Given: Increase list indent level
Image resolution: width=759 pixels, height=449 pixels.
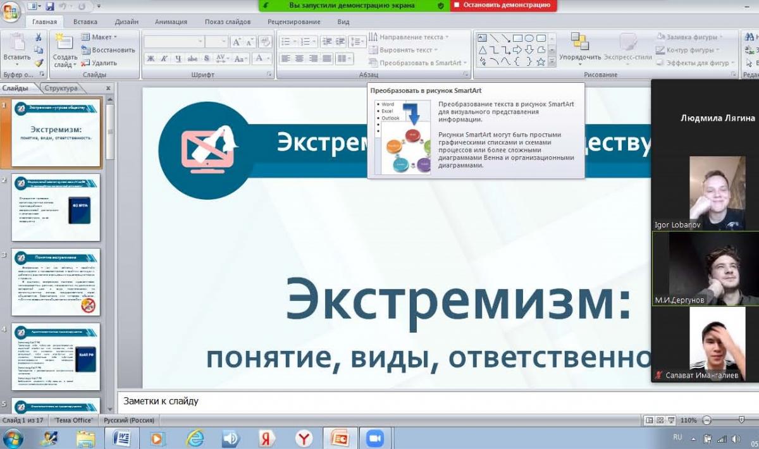Looking at the screenshot, I should point(341,42).
